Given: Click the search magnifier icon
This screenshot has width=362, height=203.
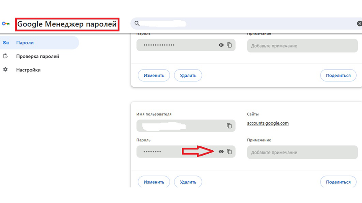Looking at the screenshot, I should pos(137,23).
